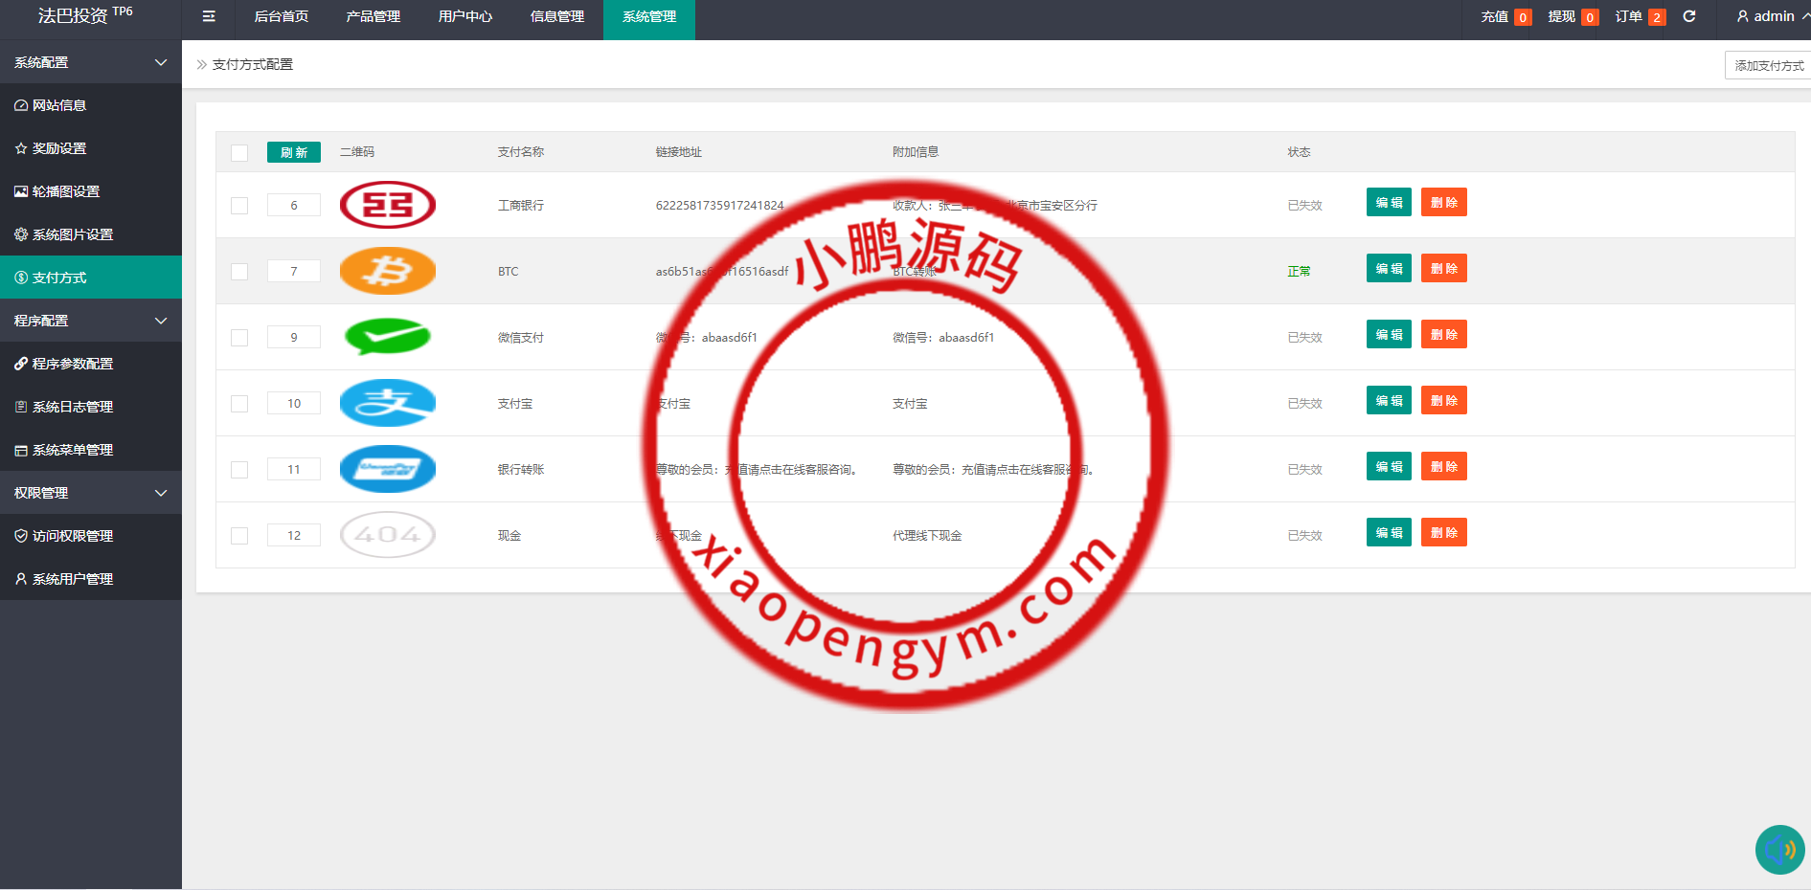This screenshot has height=890, width=1811.
Task: Check the checkbox for the BTC row
Action: 238,271
